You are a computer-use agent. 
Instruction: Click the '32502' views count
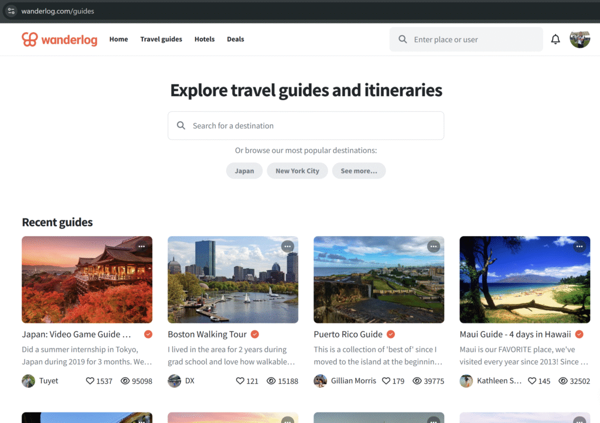[x=579, y=381]
